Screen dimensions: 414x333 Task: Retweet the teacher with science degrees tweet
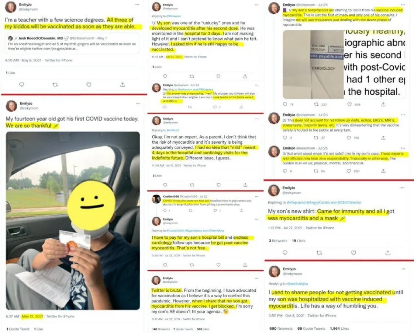click(55, 85)
